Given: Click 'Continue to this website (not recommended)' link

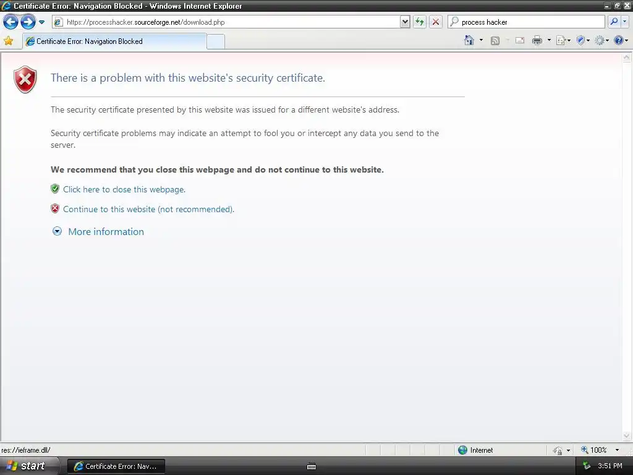Looking at the screenshot, I should [148, 209].
